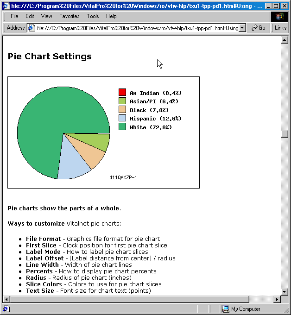Click the status bar IE page icon
291x315 pixels.
6,309
